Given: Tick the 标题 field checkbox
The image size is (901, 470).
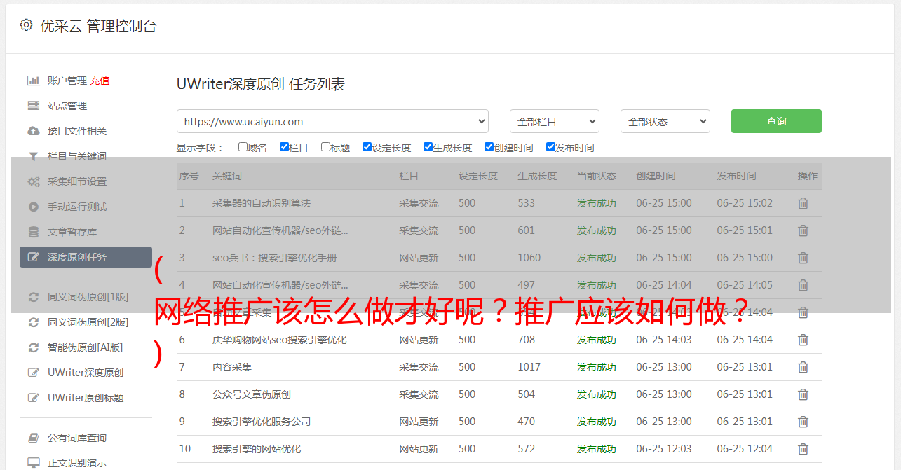Looking at the screenshot, I should 325,147.
